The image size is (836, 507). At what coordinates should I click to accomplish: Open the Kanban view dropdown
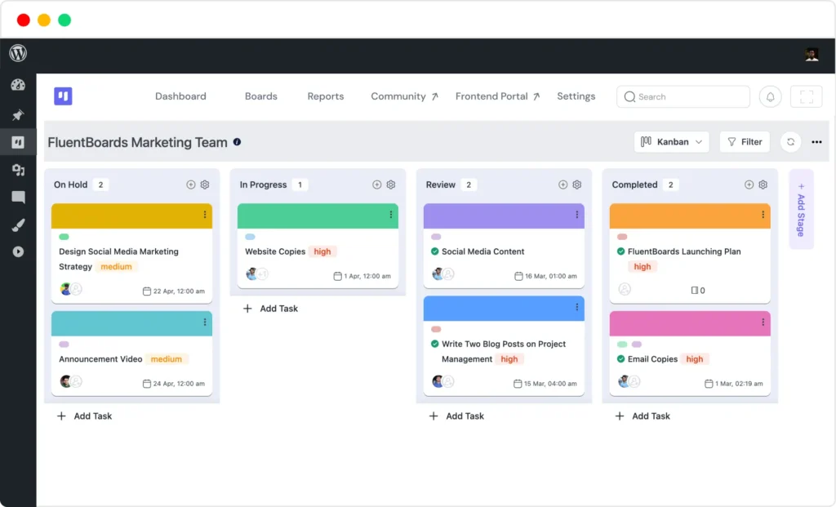point(671,142)
